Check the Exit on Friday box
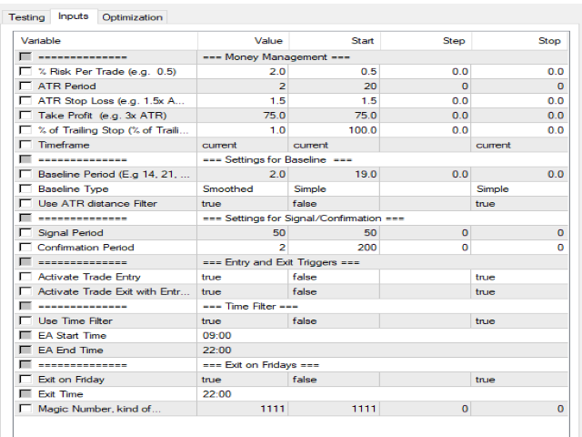The width and height of the screenshot is (582, 437). pyautogui.click(x=25, y=380)
